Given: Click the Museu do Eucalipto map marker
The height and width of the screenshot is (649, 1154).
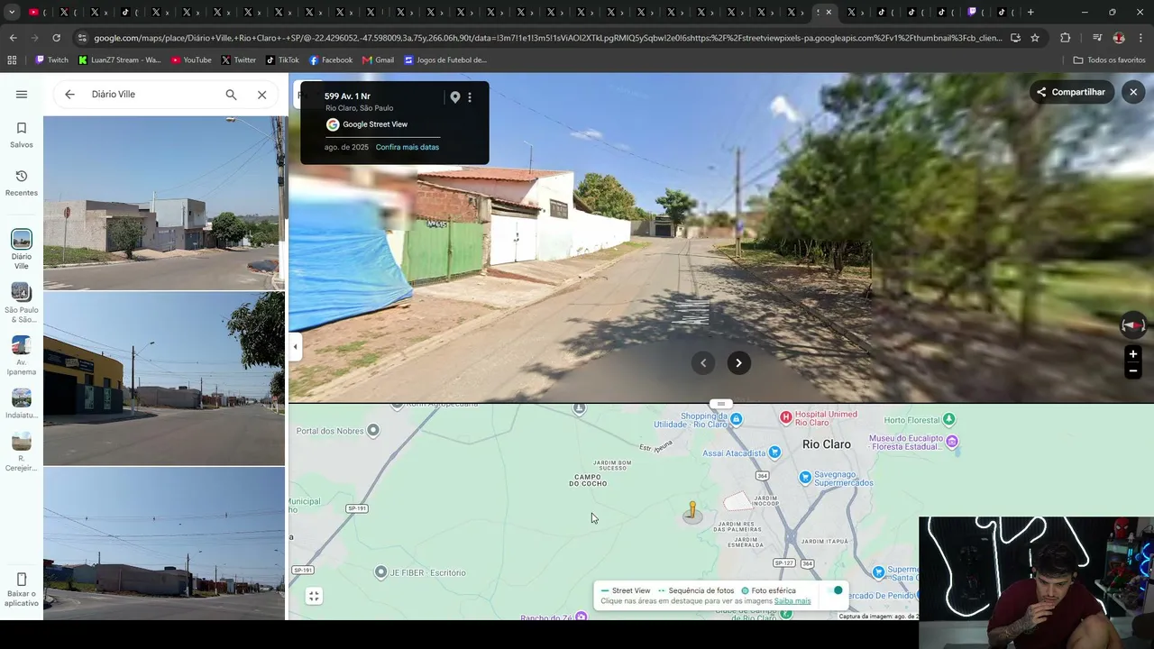Looking at the screenshot, I should tap(953, 443).
